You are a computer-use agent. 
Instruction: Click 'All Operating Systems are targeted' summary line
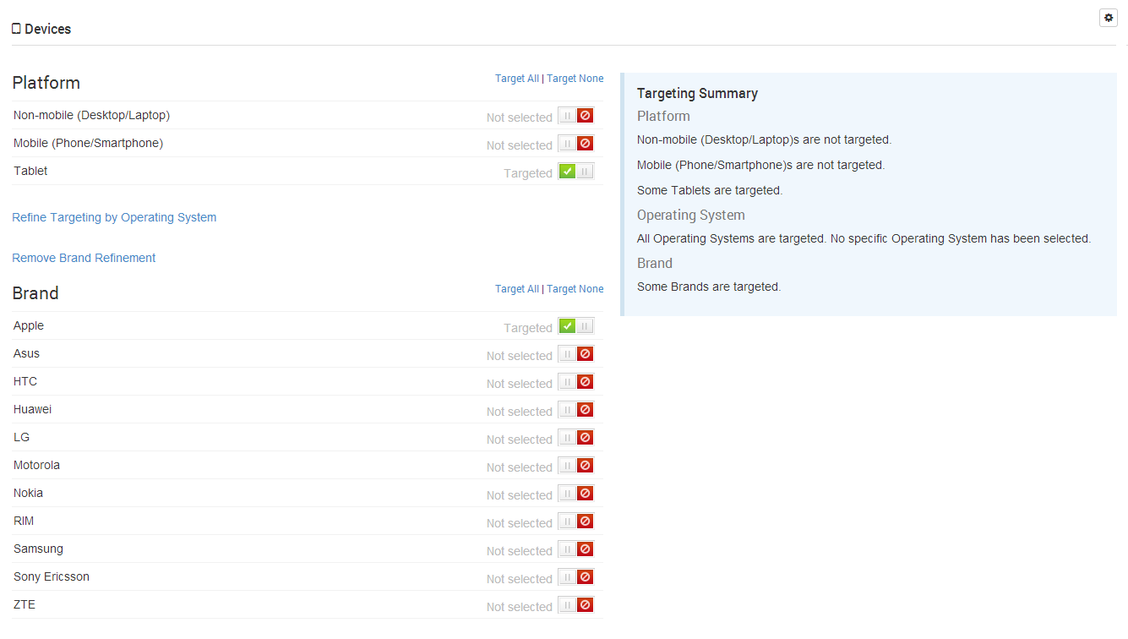click(x=864, y=238)
